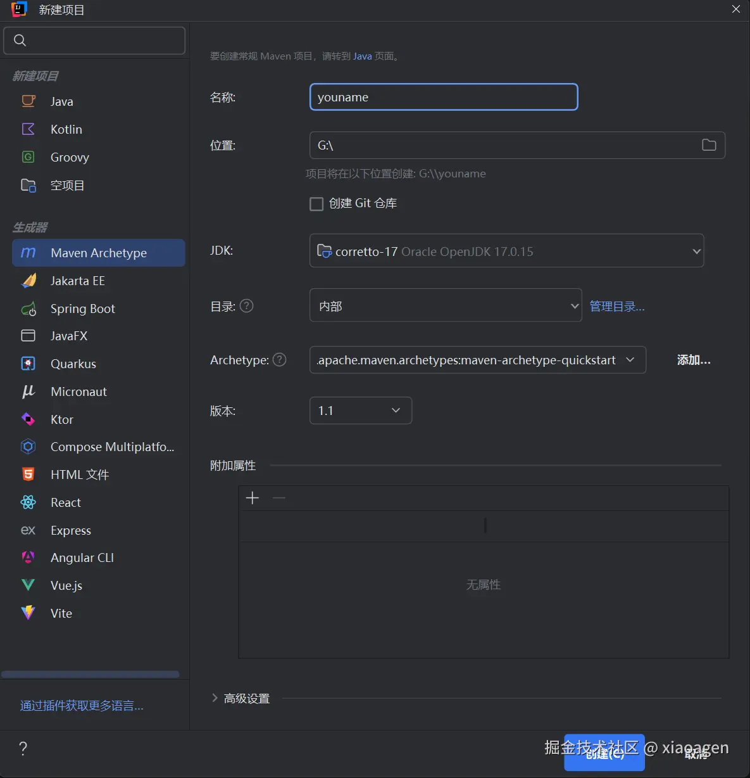The width and height of the screenshot is (750, 778).
Task: Select Kotlin project type
Action: [98, 129]
